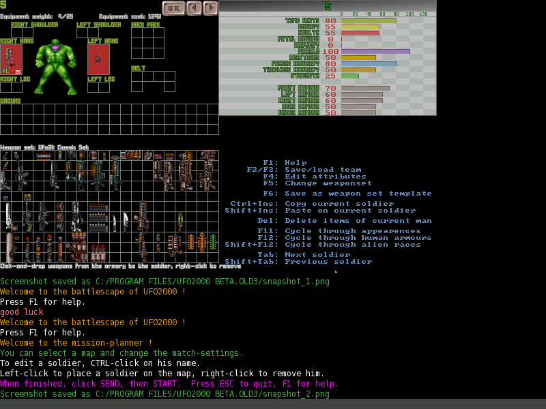Image resolution: width=546 pixels, height=409 pixels.
Task: Click the top-left back pack slot
Action: pos(136,33)
